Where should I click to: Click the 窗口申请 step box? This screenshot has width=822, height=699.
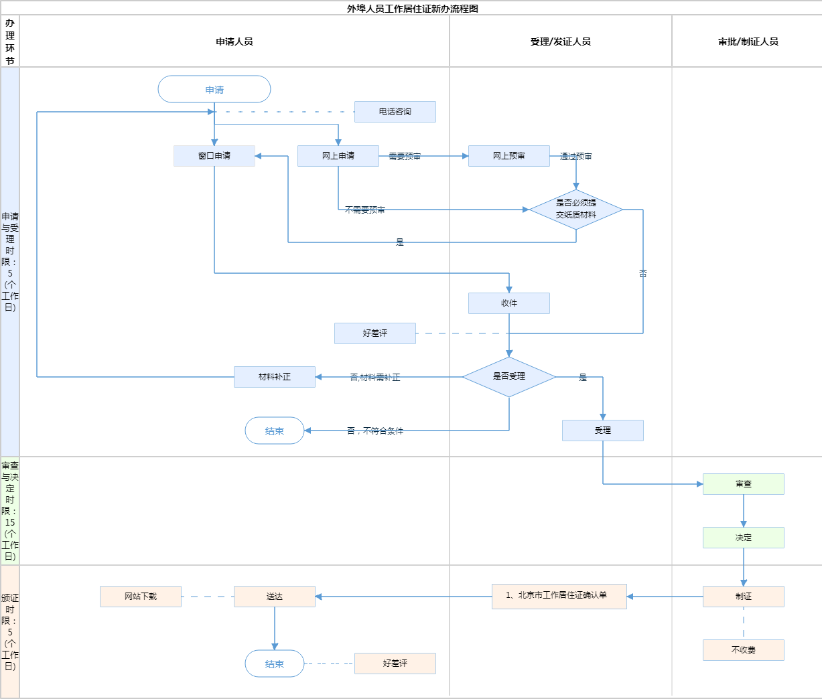[214, 156]
